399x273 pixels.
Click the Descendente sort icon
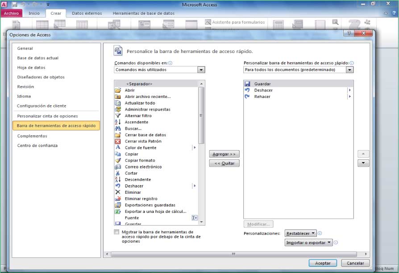click(117, 179)
